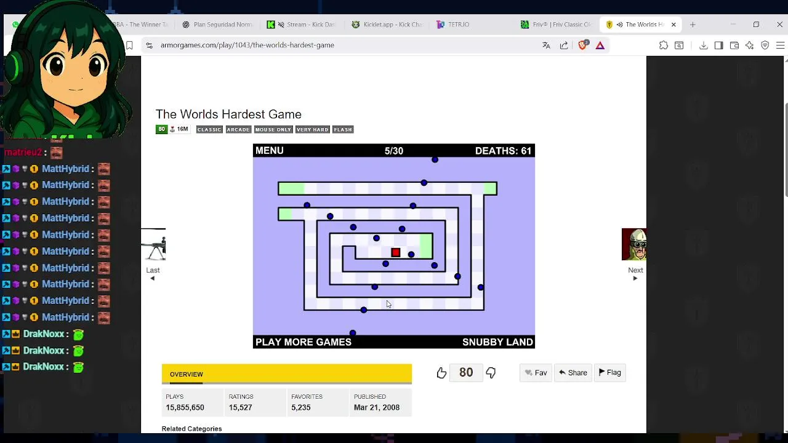Click the Next game soldier thumbnail
The image size is (788, 443).
pyautogui.click(x=634, y=245)
